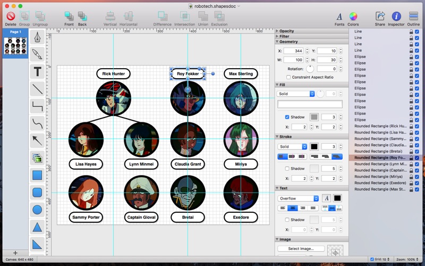Uncheck the Fill Shadow checkbox
The image size is (425, 266).
coord(287,117)
